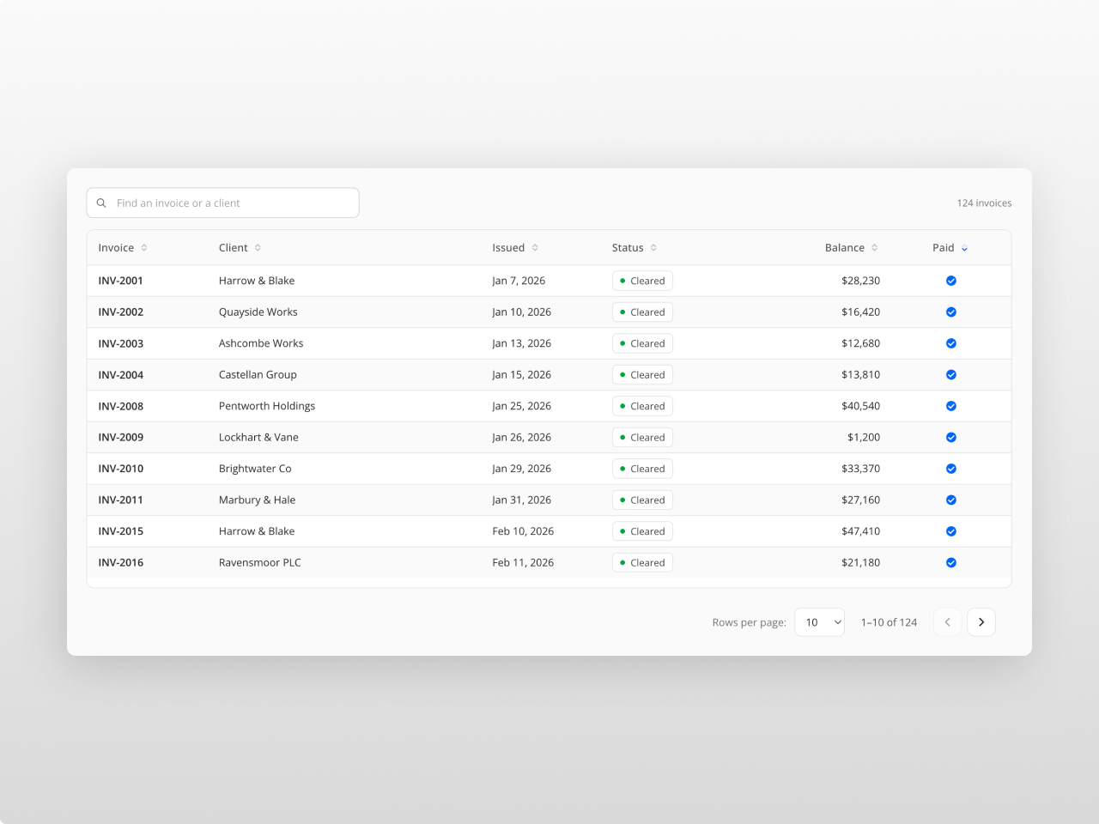This screenshot has width=1099, height=824.
Task: Click client name Ashcombe Works
Action: tap(261, 343)
